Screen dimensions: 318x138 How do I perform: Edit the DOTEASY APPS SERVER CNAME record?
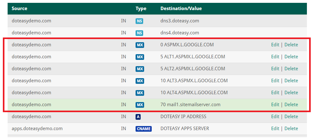coord(275,128)
